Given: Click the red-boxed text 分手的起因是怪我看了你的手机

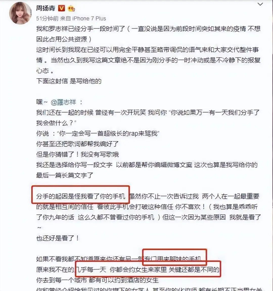Looking at the screenshot, I should (81, 196).
